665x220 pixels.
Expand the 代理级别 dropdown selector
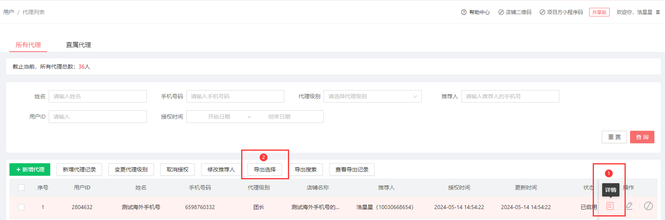pyautogui.click(x=372, y=96)
